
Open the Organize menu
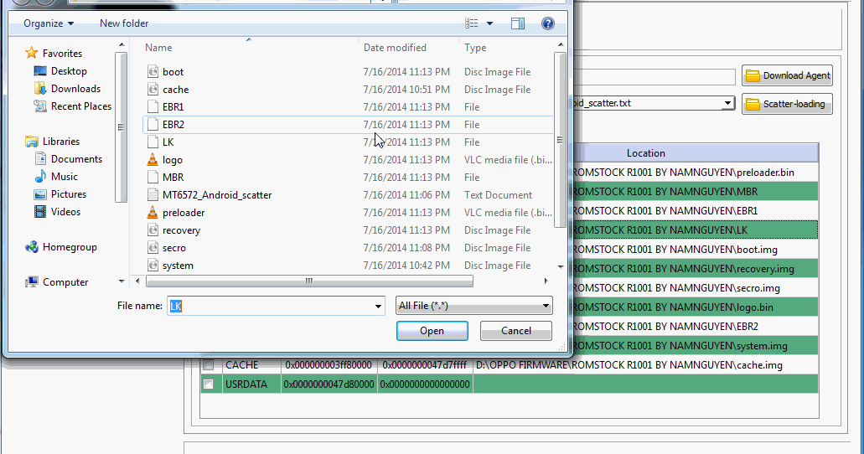[49, 23]
